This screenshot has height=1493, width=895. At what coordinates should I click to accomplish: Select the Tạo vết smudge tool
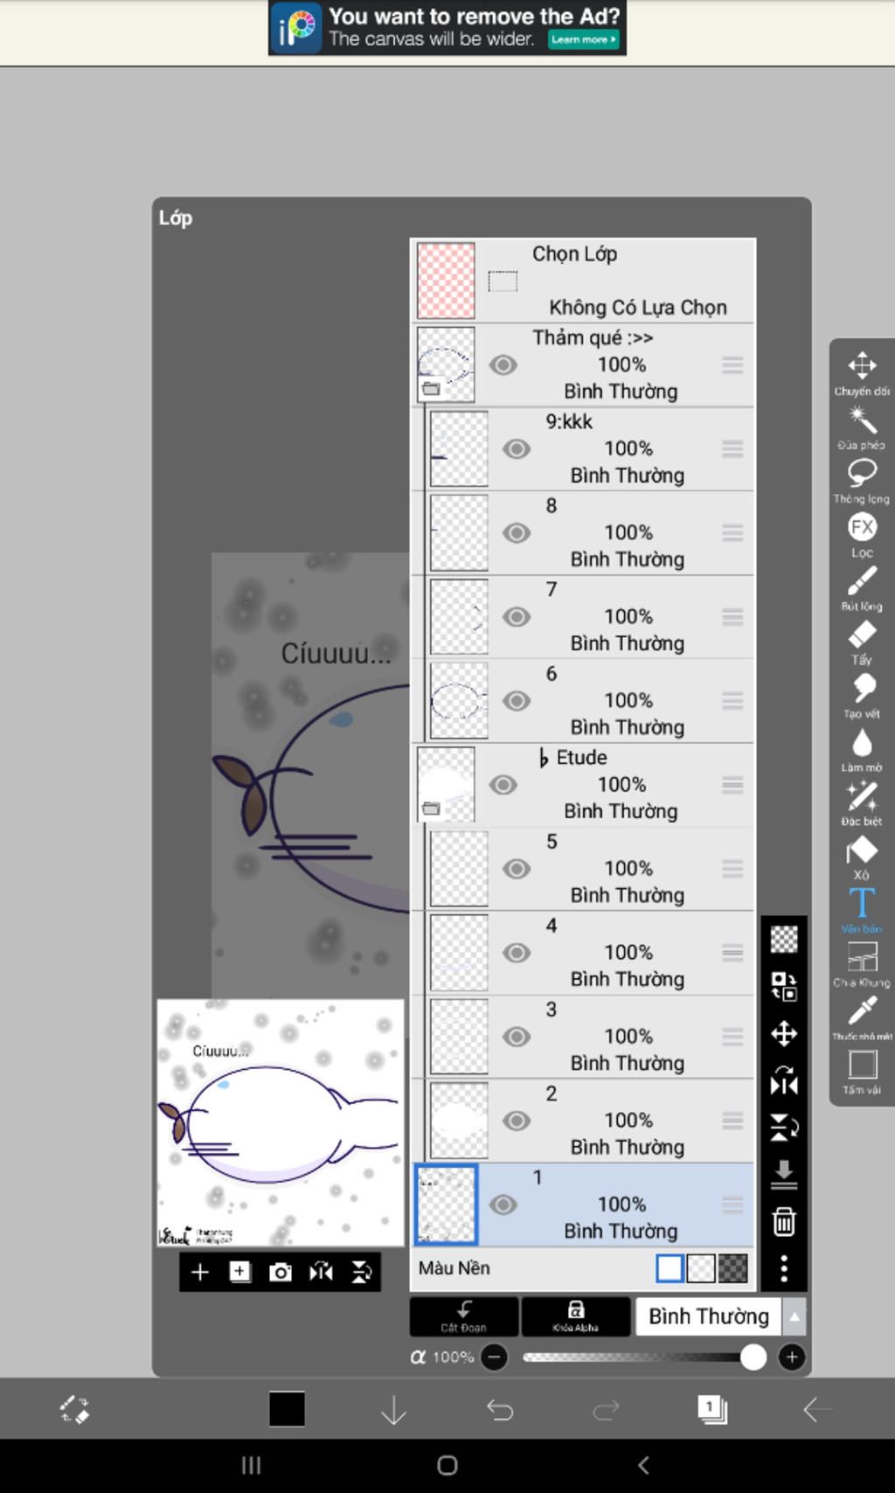[862, 695]
